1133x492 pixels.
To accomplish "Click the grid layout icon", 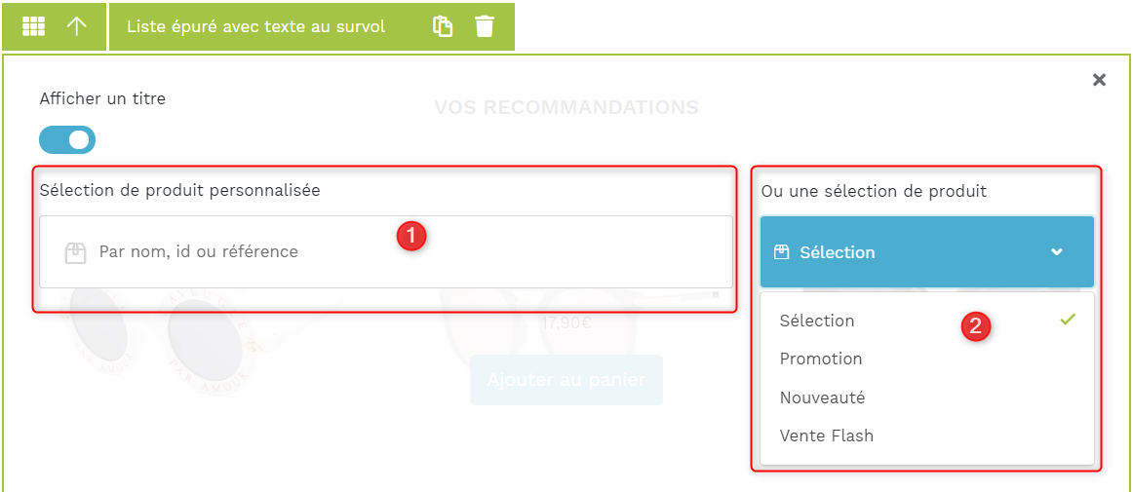I will pyautogui.click(x=33, y=26).
